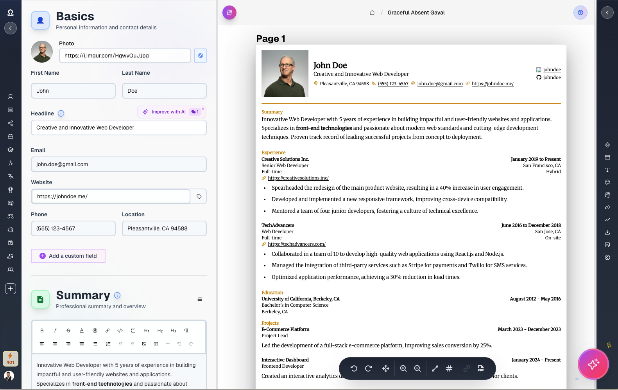Insert bullet list in summary editor
Image resolution: width=618 pixels, height=390 pixels.
point(95,344)
